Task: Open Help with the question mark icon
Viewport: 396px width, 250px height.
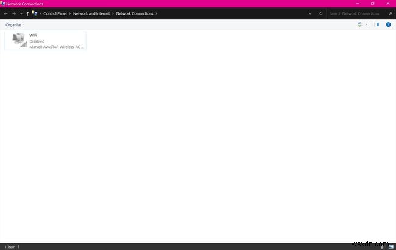Action: [x=389, y=24]
